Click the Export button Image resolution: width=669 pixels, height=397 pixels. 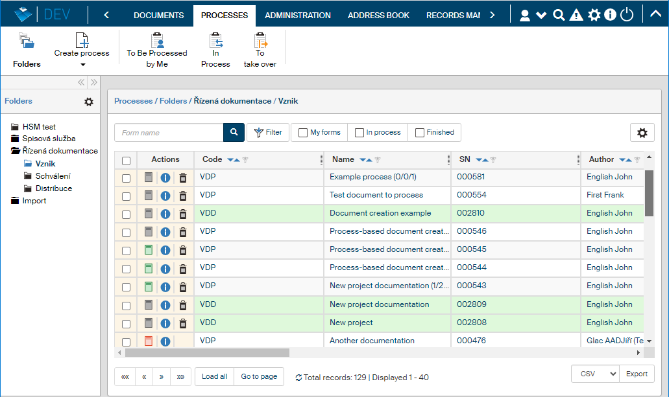click(x=637, y=374)
